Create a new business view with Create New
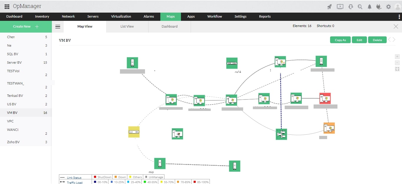402x184 pixels. click(x=26, y=26)
